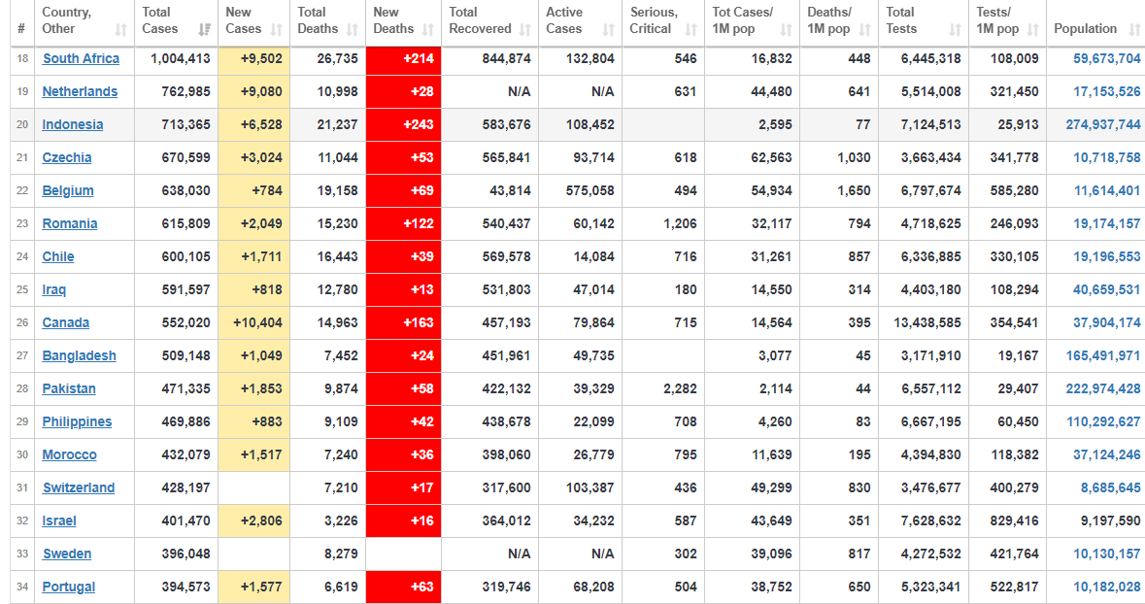Open Netherlands country link

click(x=80, y=91)
